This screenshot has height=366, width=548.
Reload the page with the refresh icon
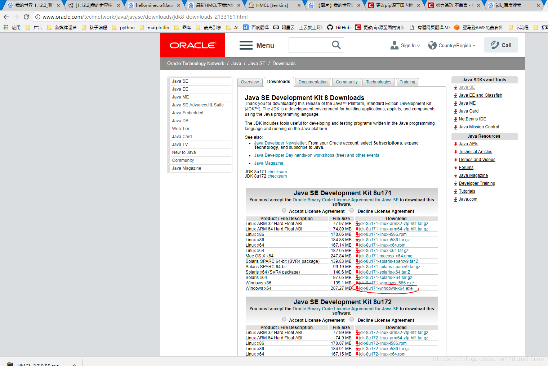[x=26, y=17]
